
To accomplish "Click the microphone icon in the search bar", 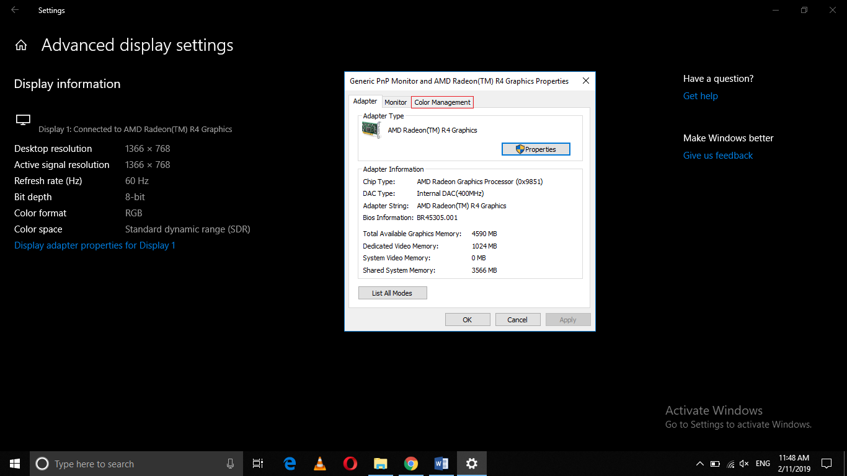I will [230, 463].
